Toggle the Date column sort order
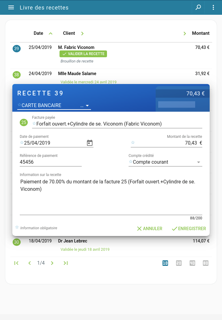 pos(50,33)
